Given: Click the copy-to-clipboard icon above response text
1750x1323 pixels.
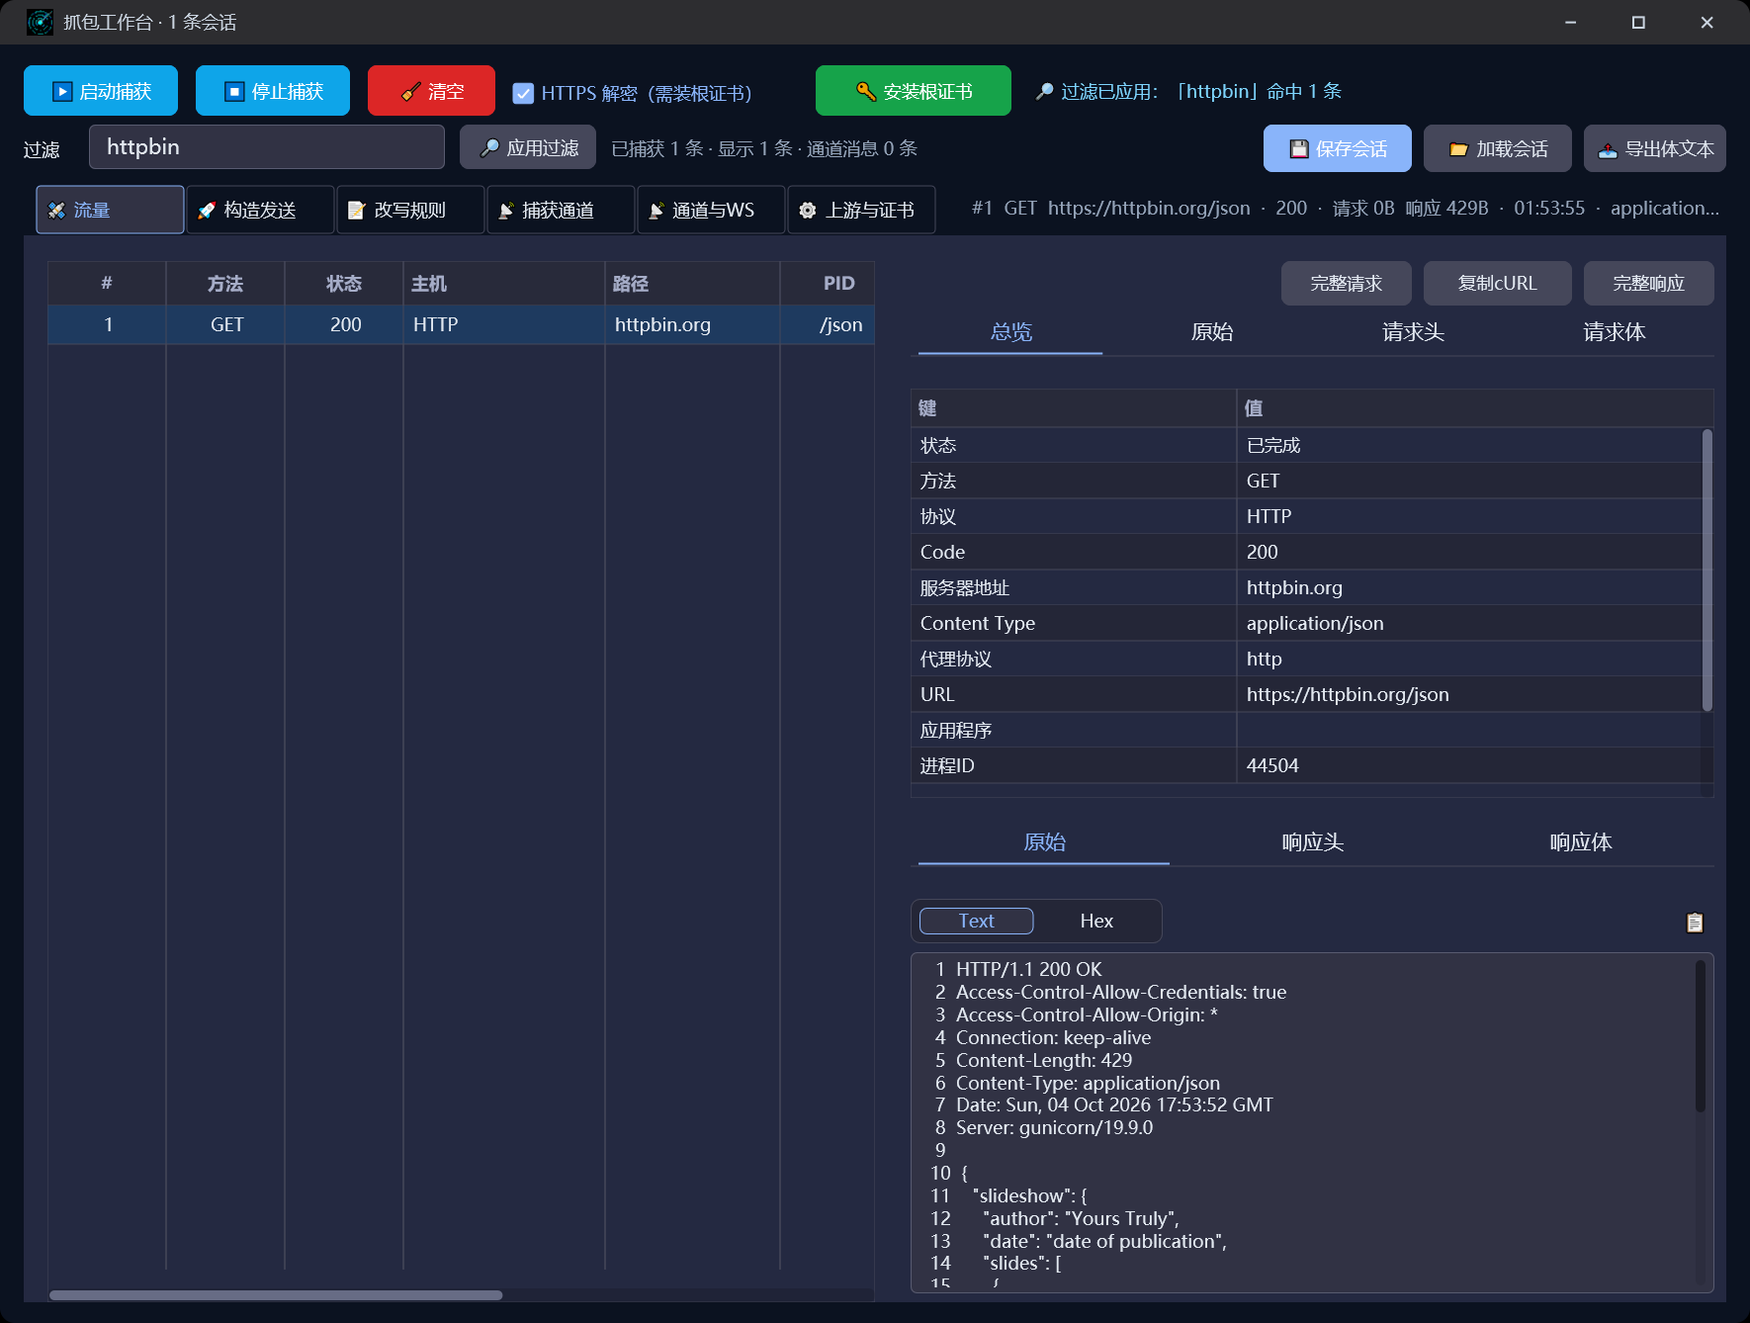Looking at the screenshot, I should click(1695, 922).
